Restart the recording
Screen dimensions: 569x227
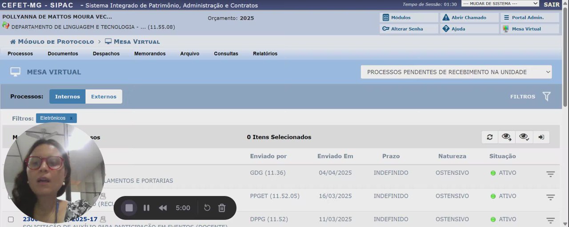[207, 208]
